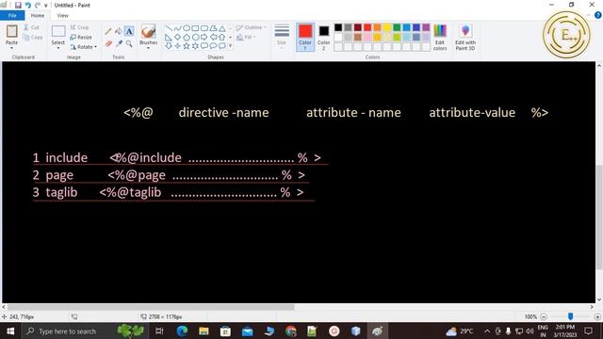Open Microsoft Edge from the taskbar

click(x=182, y=331)
